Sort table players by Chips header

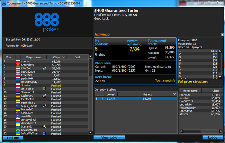point(212,91)
